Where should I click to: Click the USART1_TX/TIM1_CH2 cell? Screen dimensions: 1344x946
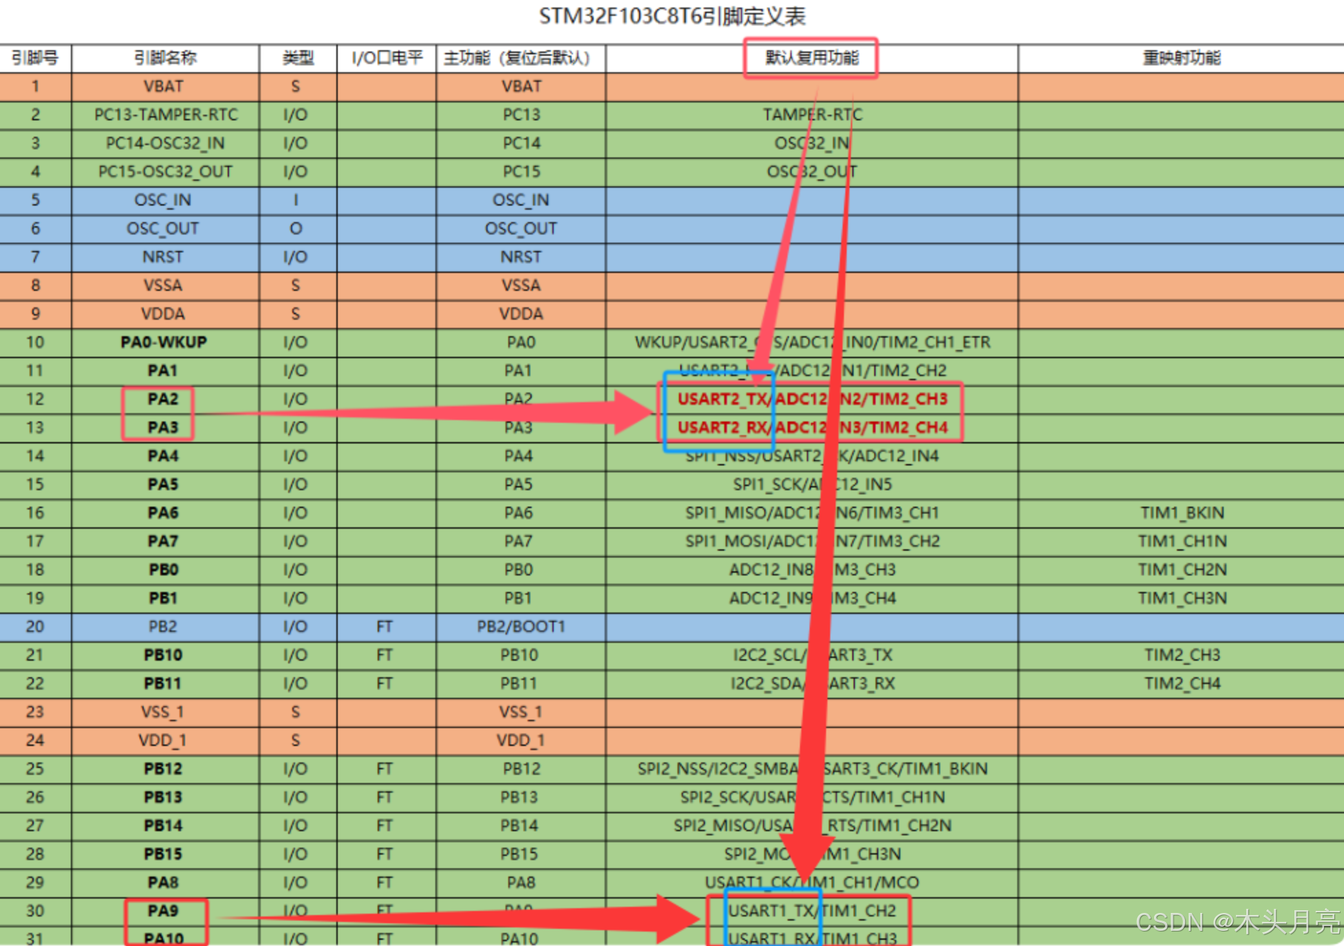pyautogui.click(x=812, y=911)
